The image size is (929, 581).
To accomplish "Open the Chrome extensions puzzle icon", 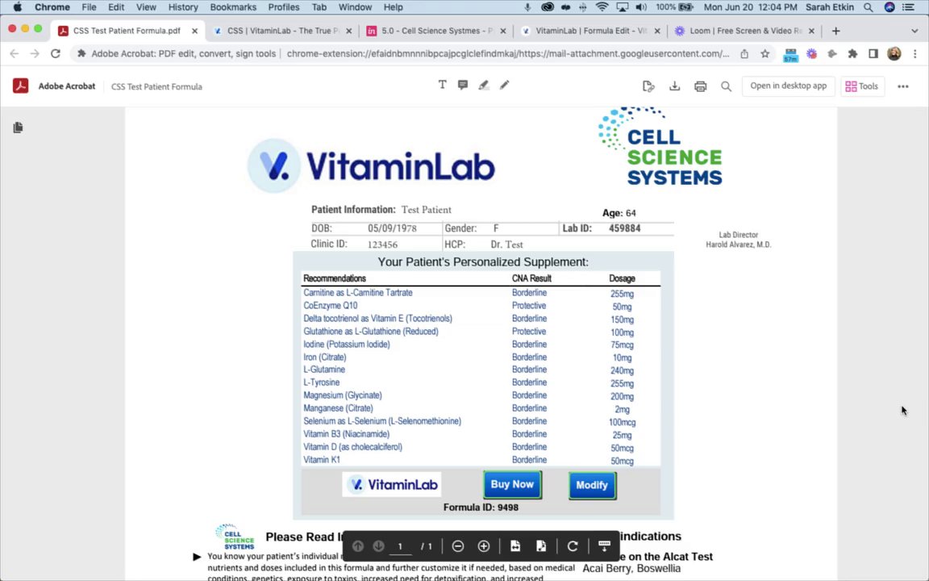I will (x=852, y=54).
